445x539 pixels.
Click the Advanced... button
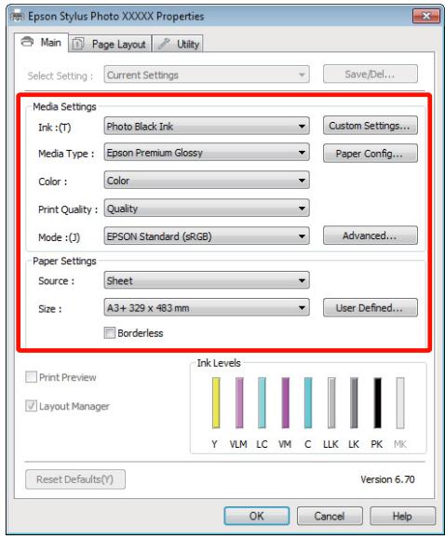click(371, 236)
